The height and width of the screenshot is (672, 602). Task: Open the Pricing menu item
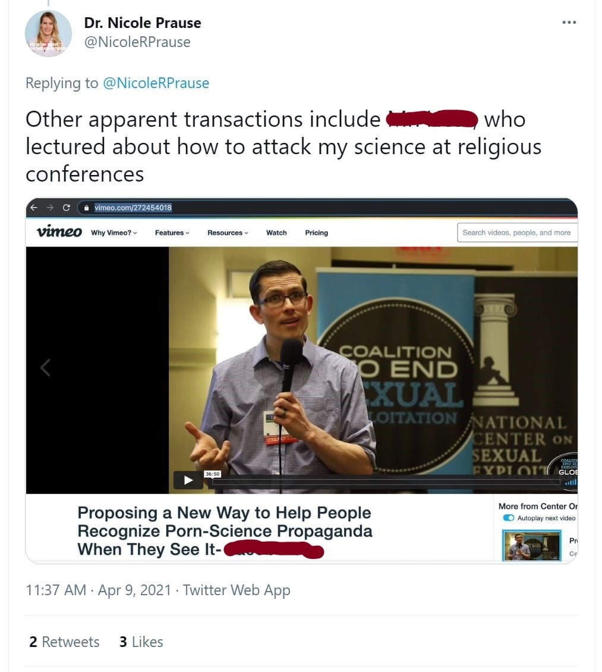coord(316,233)
